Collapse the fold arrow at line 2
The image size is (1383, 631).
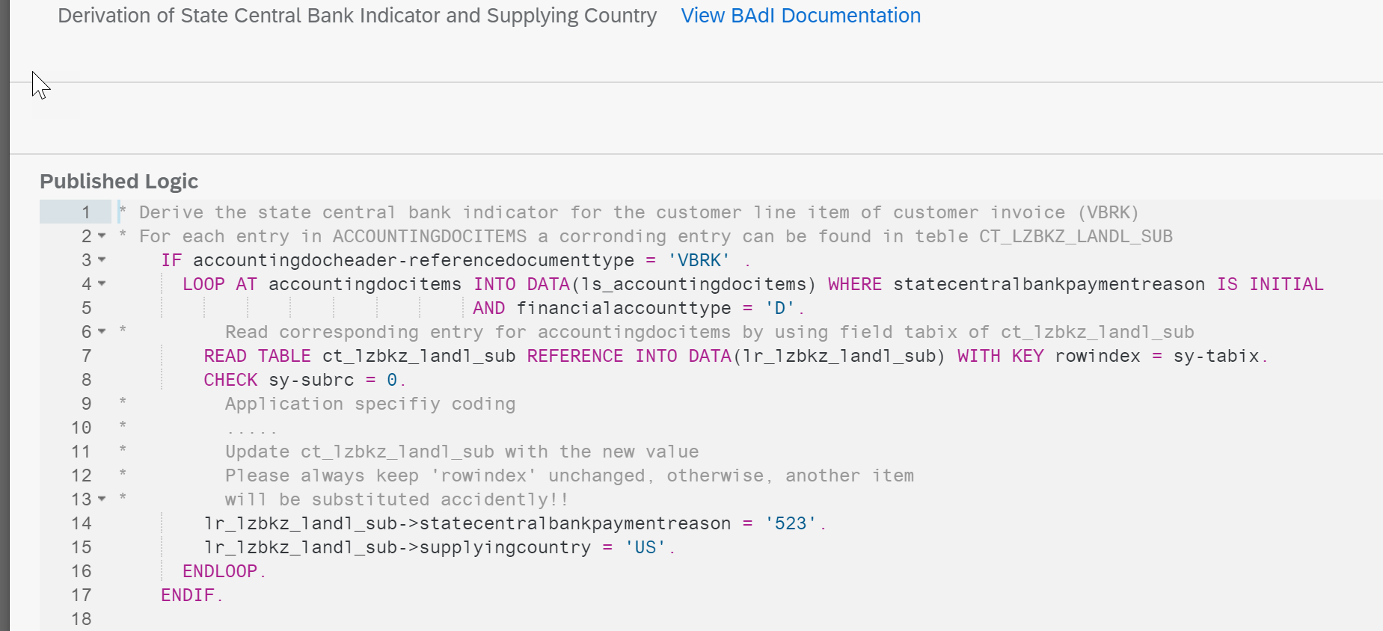pos(102,236)
